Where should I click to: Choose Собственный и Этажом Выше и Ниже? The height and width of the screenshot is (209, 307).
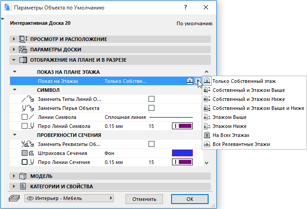point(258,108)
